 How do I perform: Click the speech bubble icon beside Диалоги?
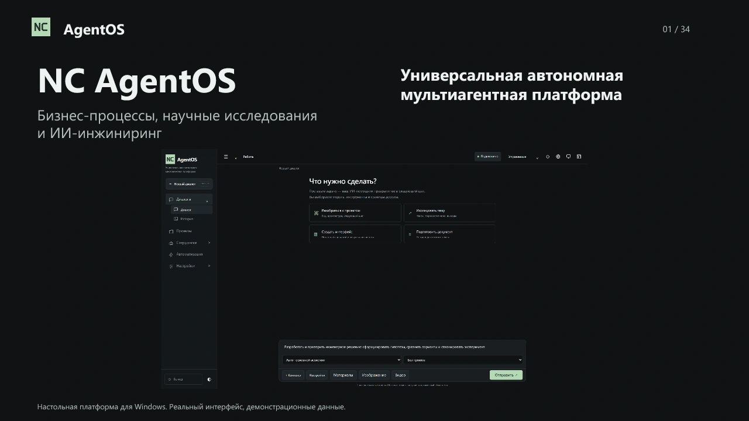[x=171, y=199]
